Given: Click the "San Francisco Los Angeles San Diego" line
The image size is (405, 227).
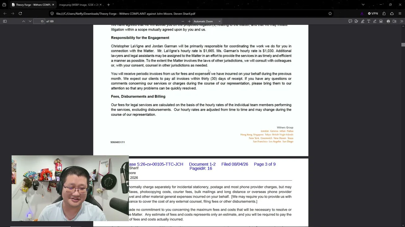Looking at the screenshot, I should click(273, 142).
